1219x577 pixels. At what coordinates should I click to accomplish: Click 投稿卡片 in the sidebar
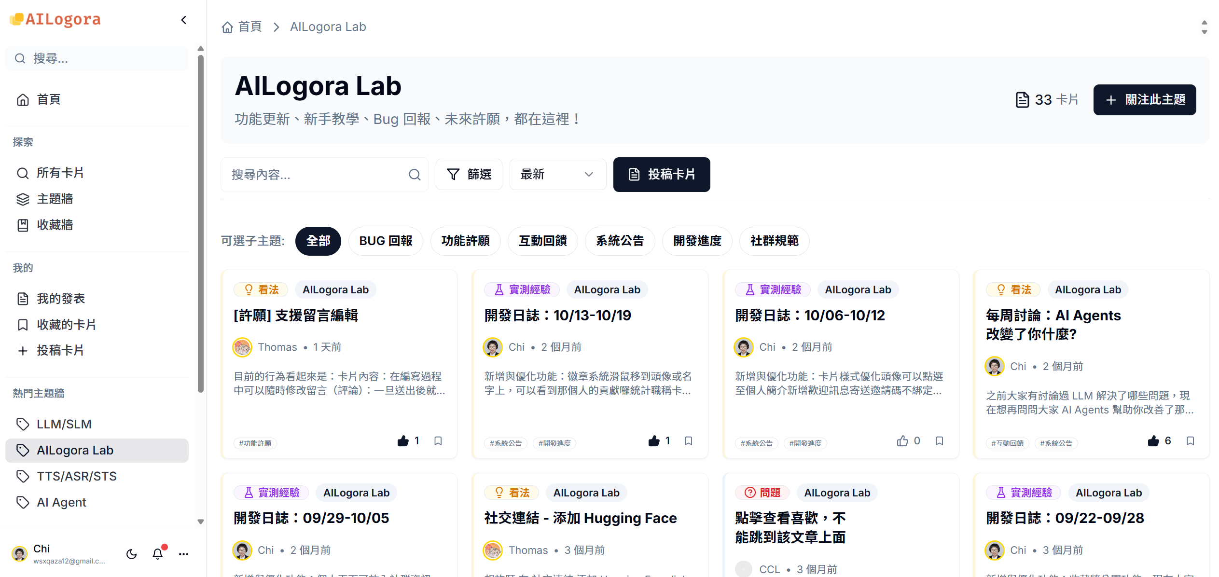tap(97, 351)
